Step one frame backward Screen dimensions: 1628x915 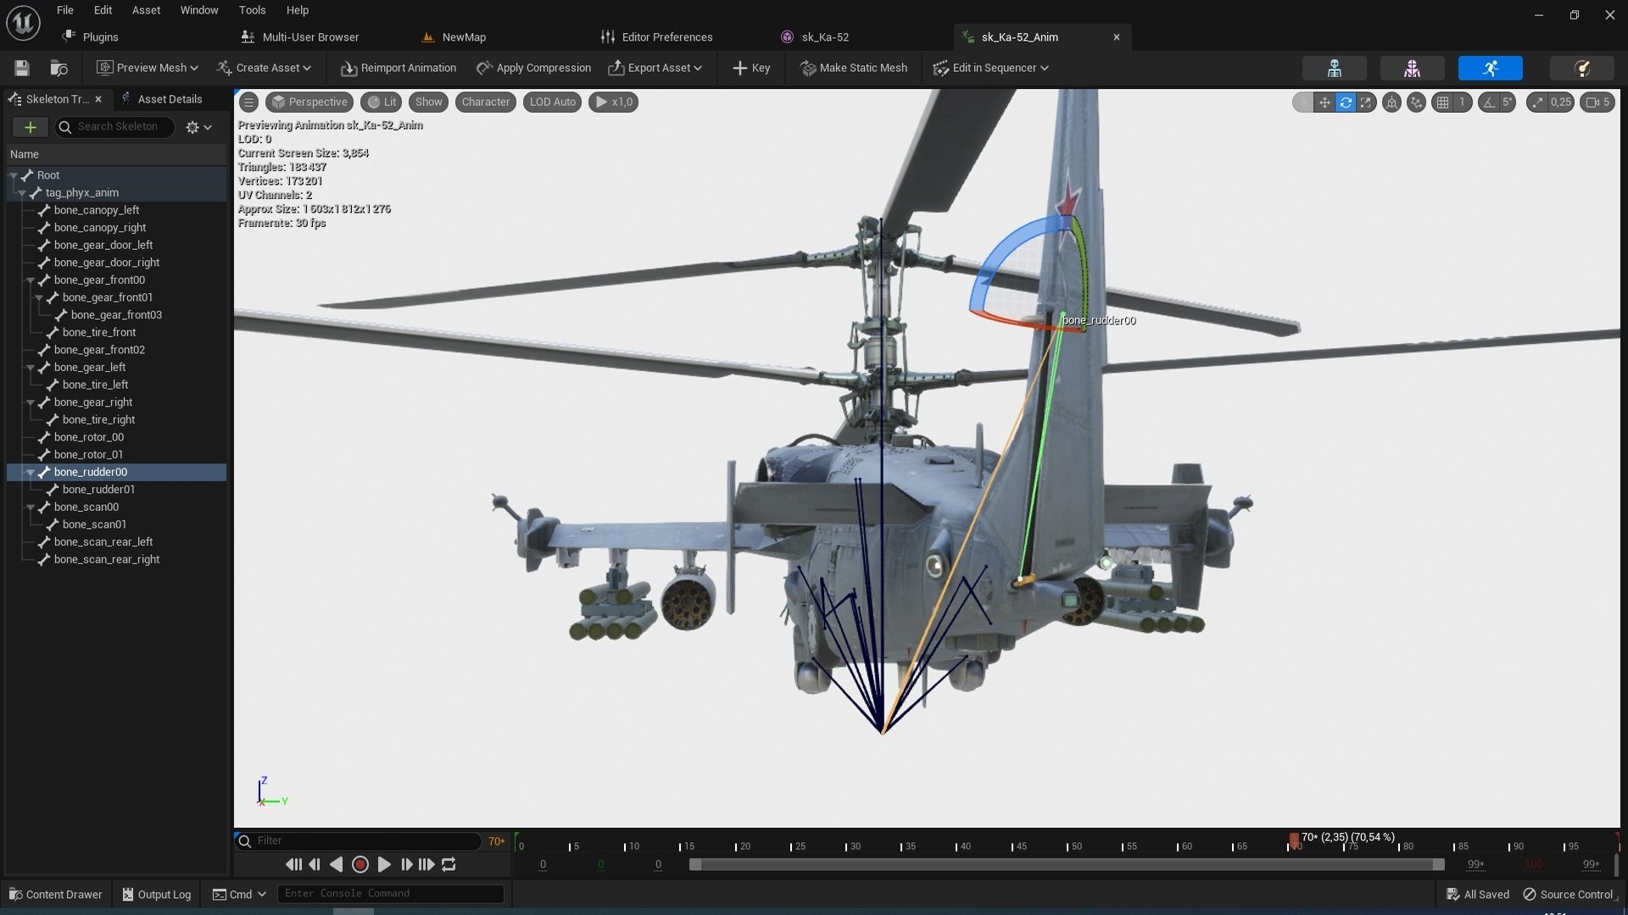(315, 864)
